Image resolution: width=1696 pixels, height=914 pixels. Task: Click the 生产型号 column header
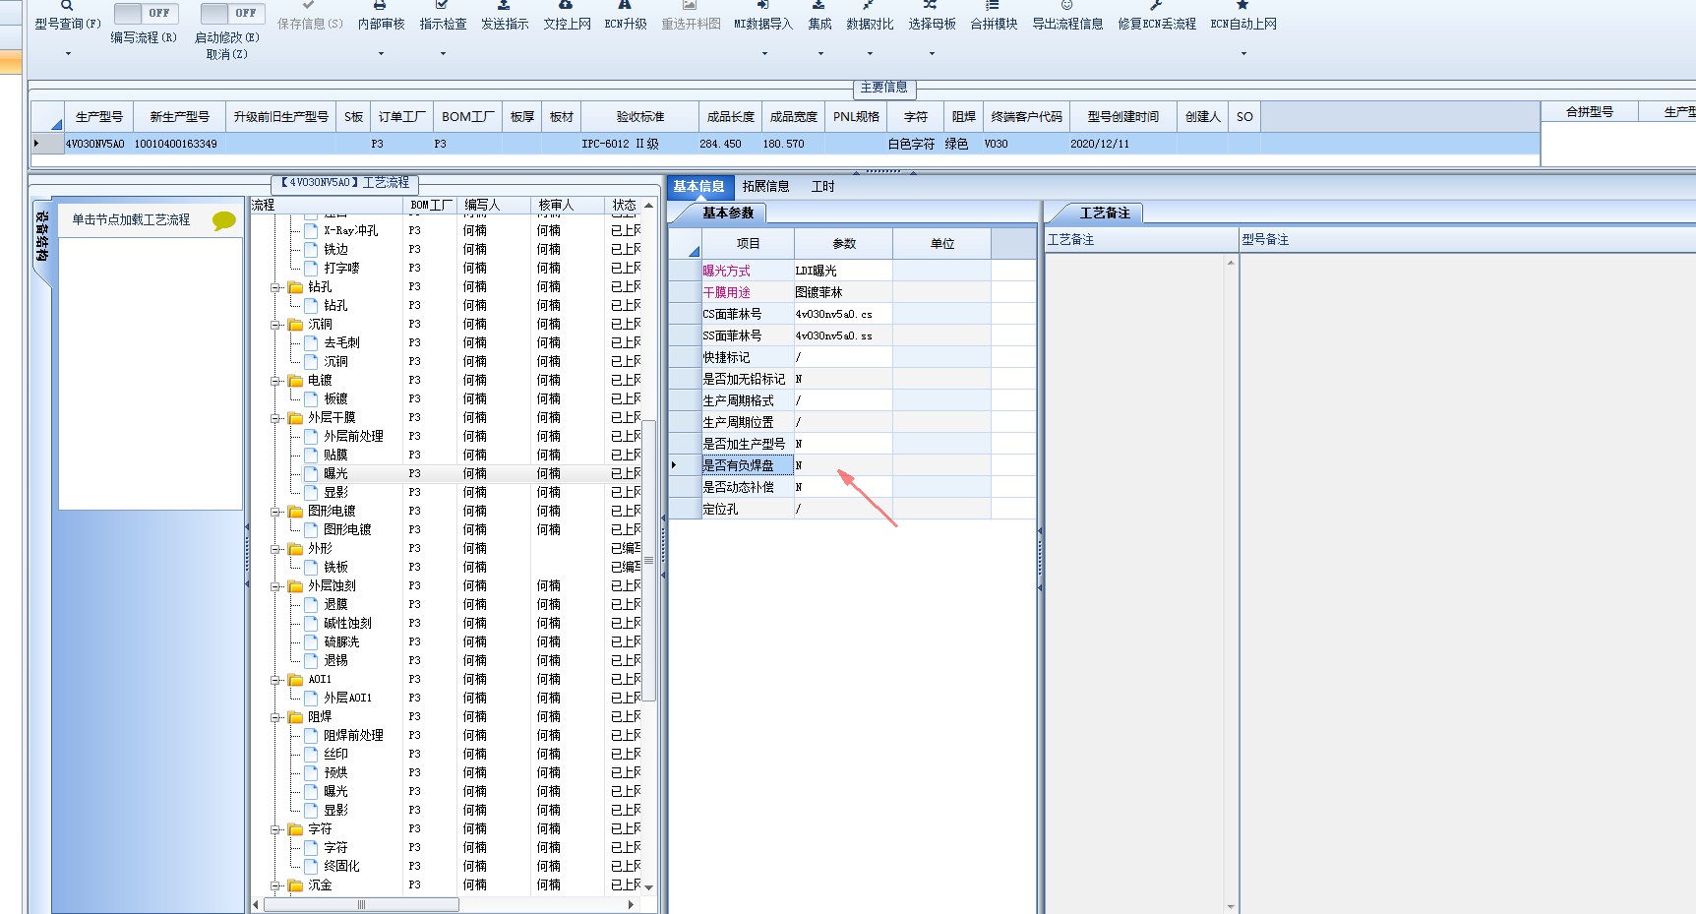pyautogui.click(x=99, y=117)
